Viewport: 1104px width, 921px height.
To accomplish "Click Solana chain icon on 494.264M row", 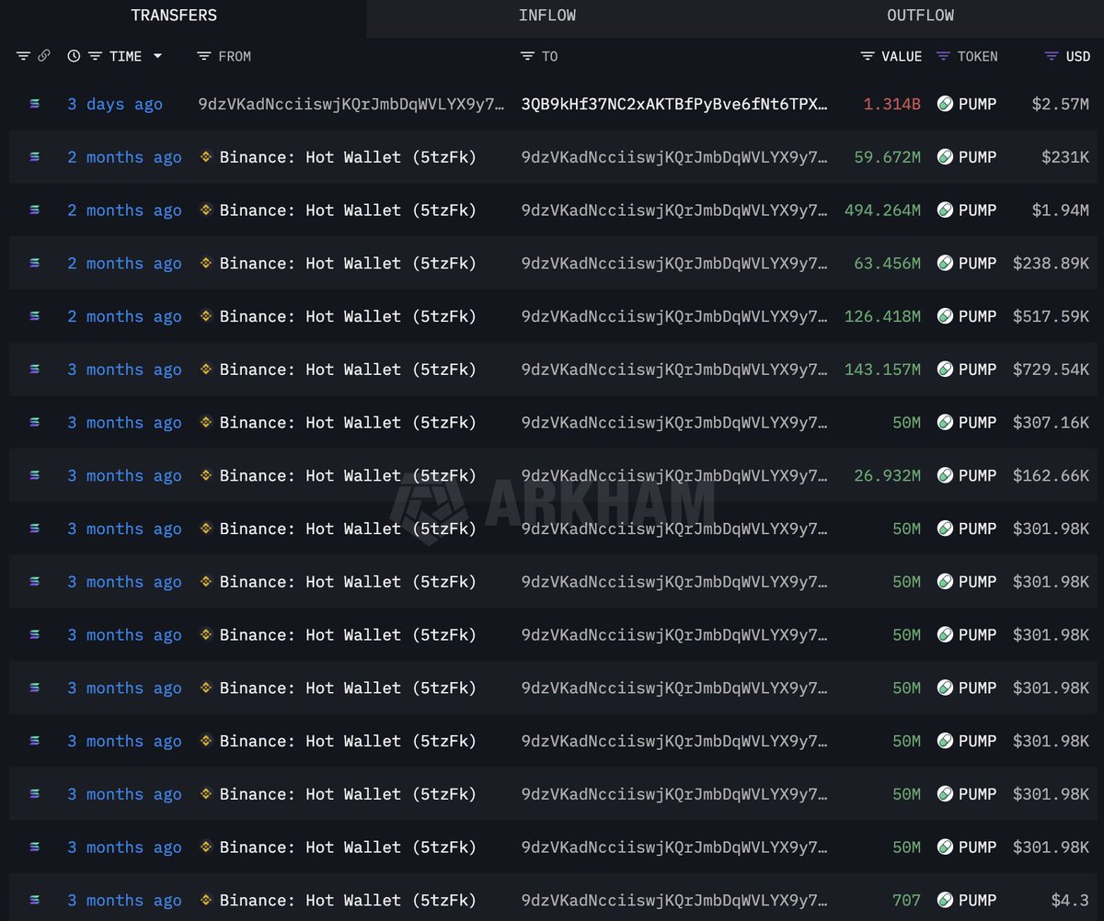I will [x=35, y=210].
